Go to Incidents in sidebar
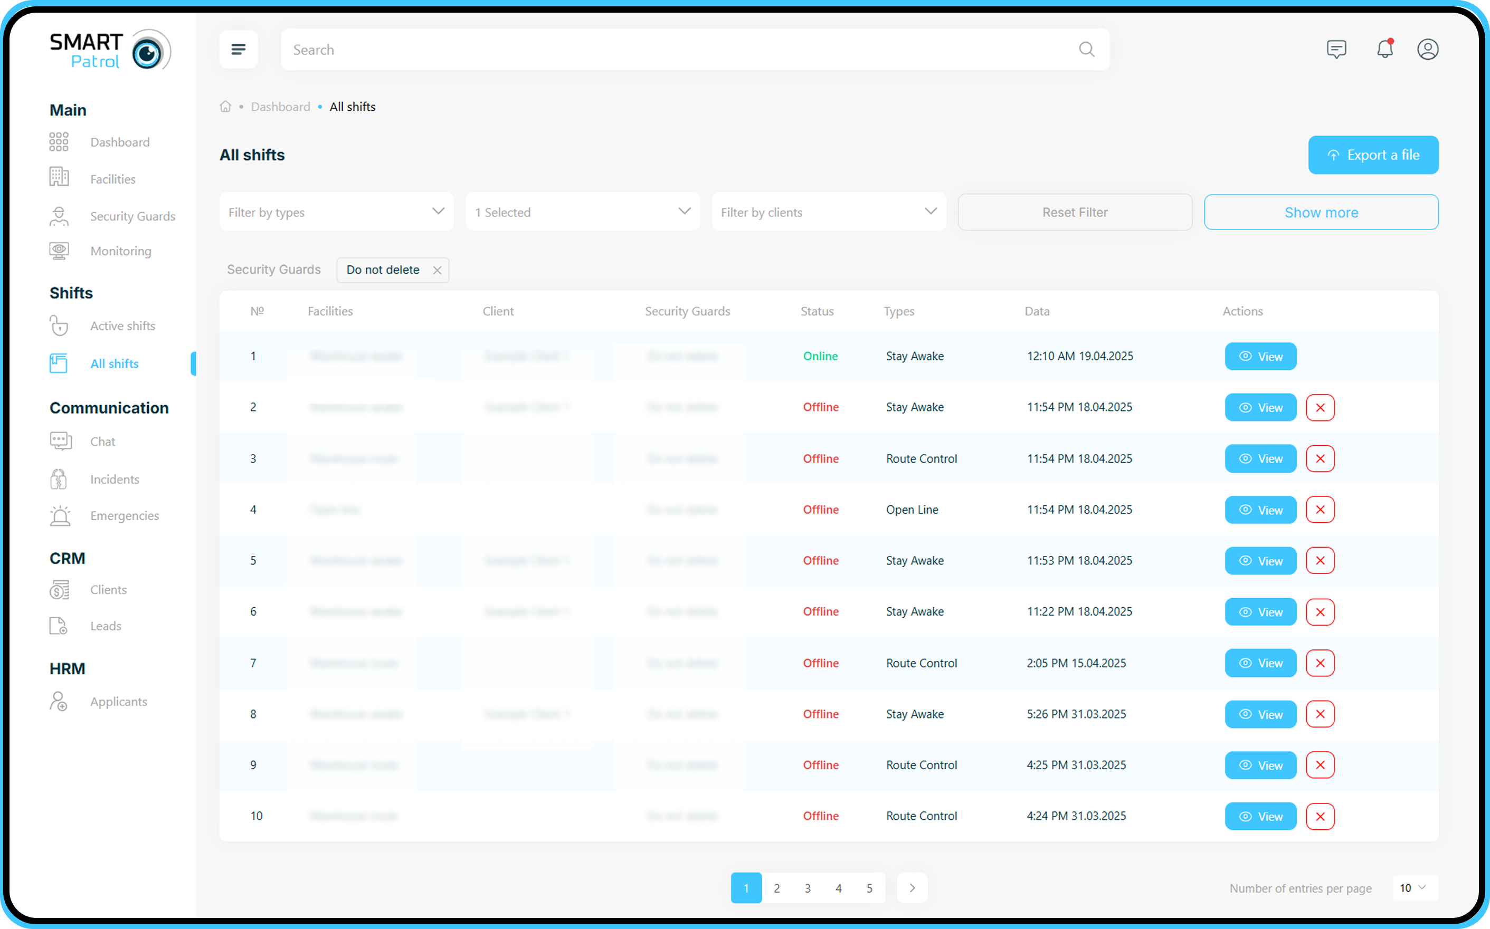1490x929 pixels. (x=115, y=479)
